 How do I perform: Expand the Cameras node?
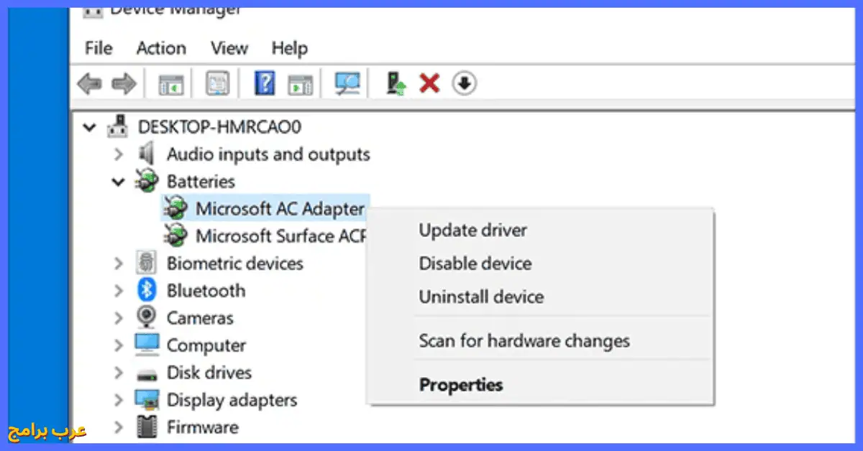(119, 318)
